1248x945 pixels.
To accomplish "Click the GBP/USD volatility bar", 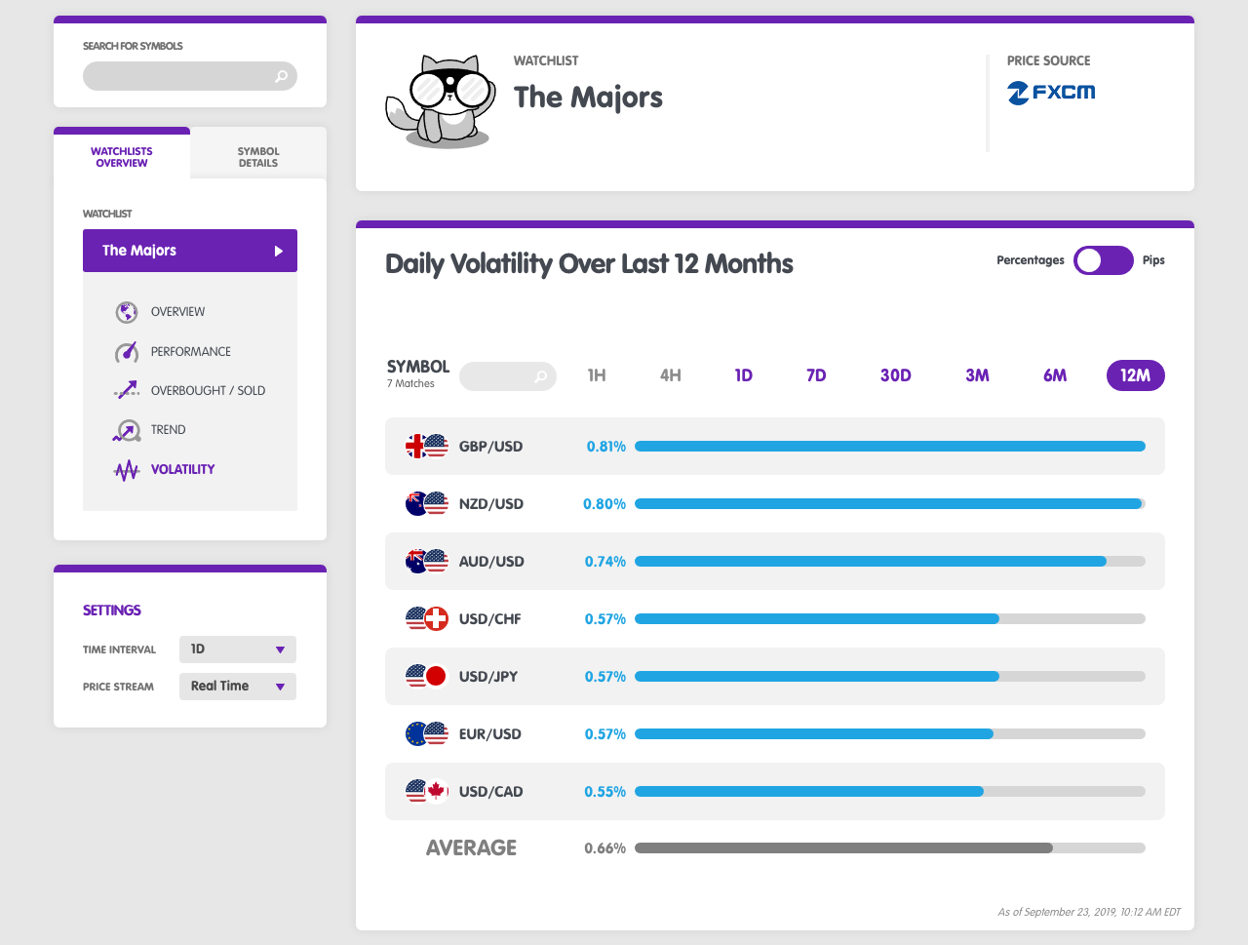I will [x=890, y=447].
